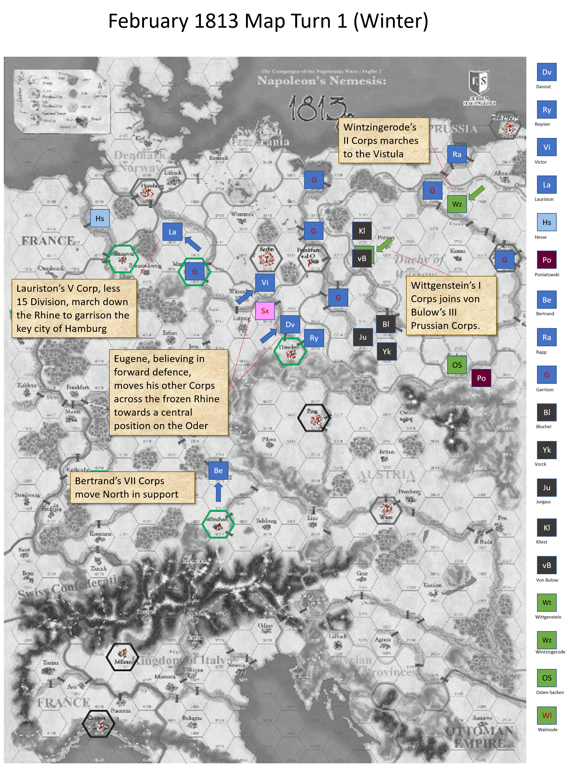Select the black Yk counter on the map

[x=386, y=351]
